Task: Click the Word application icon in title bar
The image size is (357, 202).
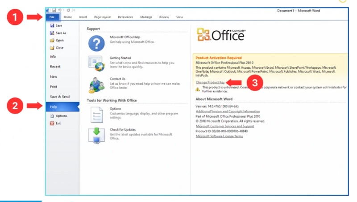Action: click(47, 10)
